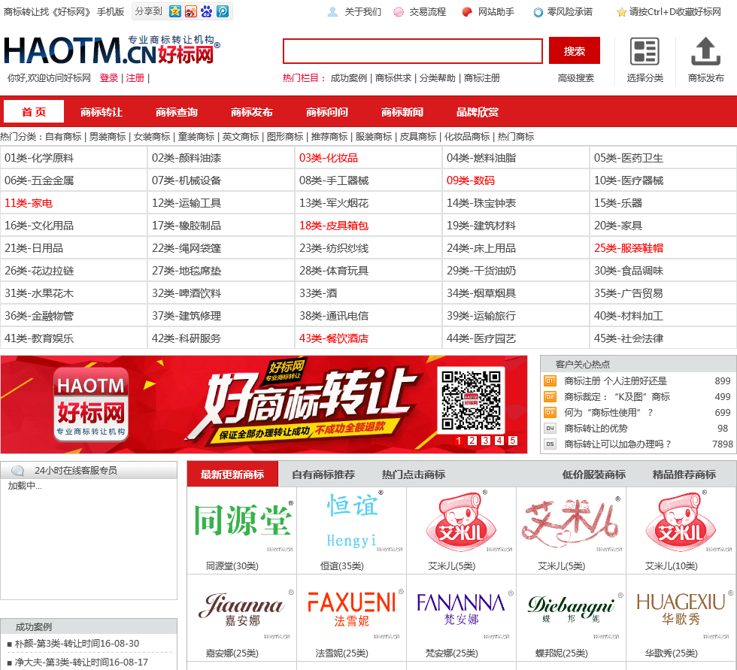The height and width of the screenshot is (670, 737).
Task: Open the 商标转让 navigation item
Action: point(102,112)
